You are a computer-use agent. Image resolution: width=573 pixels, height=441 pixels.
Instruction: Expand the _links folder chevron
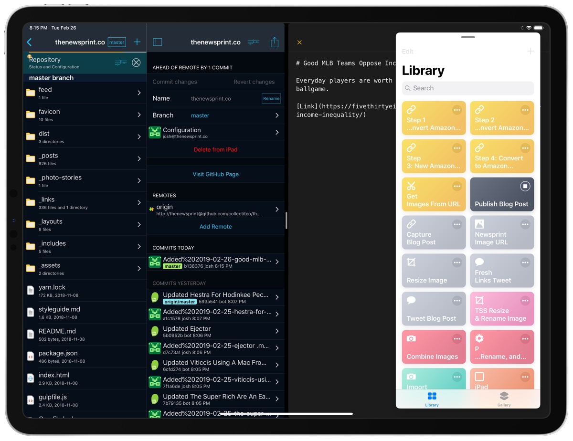[x=139, y=203]
